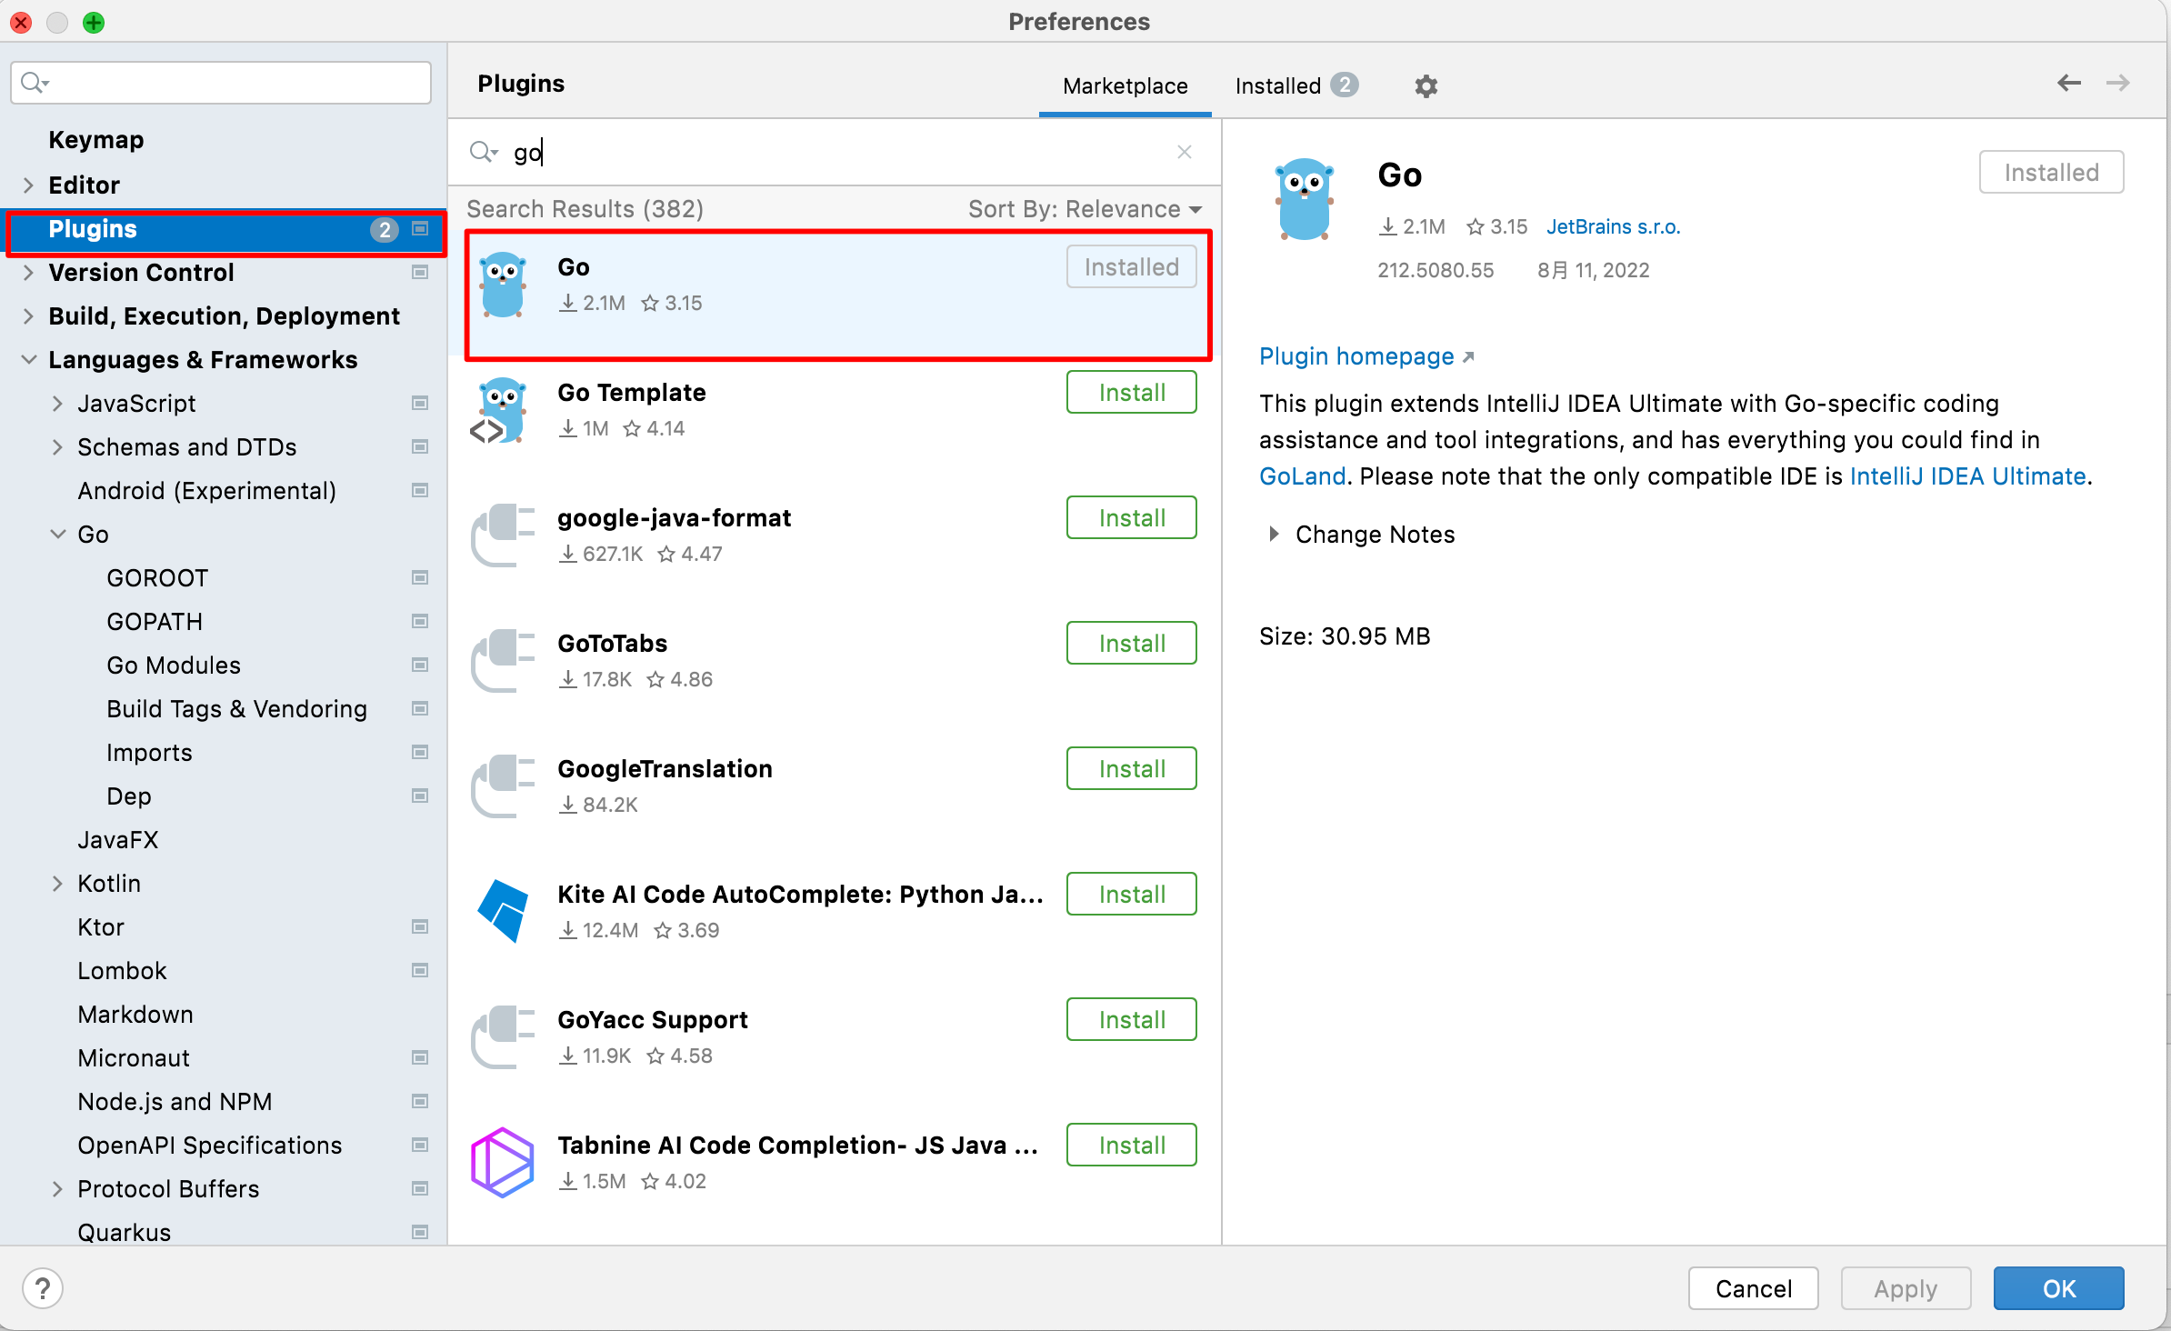Select Keymap in the settings tree

tap(95, 140)
